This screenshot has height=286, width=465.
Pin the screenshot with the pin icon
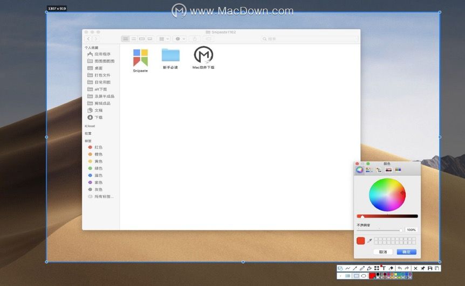click(422, 268)
